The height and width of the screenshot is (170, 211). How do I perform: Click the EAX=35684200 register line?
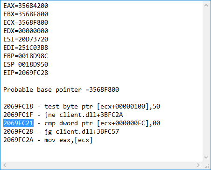pos(26,6)
